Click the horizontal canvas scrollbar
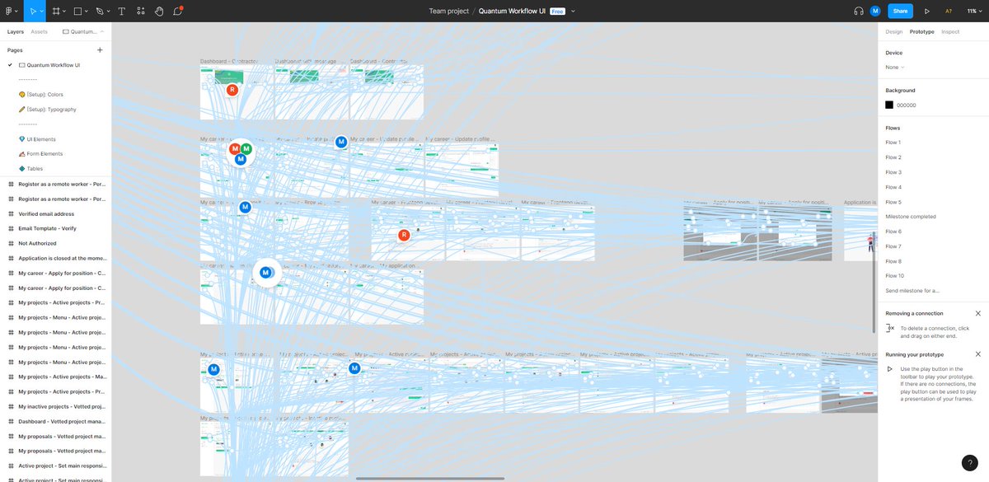989x482 pixels. tap(430, 478)
